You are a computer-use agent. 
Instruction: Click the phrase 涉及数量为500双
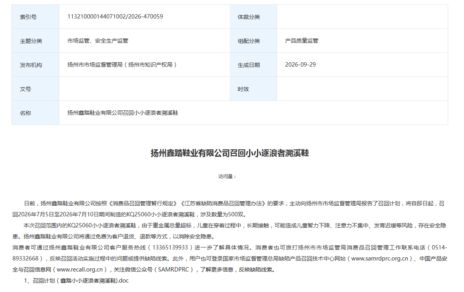[222, 214]
